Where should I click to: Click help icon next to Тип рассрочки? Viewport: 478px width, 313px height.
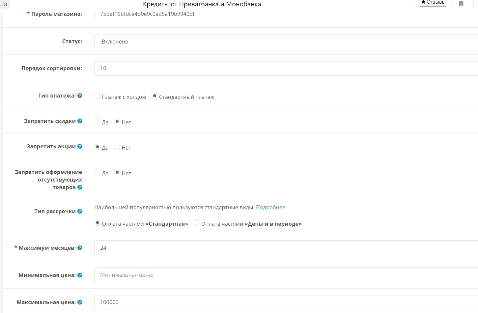[80, 211]
